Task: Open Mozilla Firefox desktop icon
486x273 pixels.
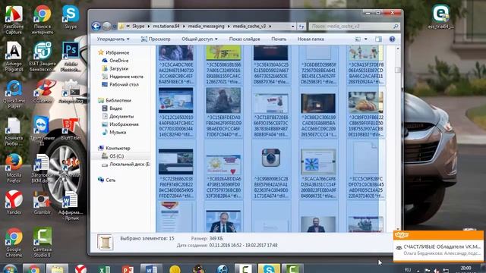Action: (14, 168)
